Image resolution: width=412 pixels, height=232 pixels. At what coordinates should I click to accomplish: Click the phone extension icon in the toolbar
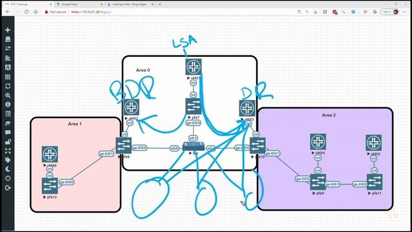pyautogui.click(x=344, y=12)
